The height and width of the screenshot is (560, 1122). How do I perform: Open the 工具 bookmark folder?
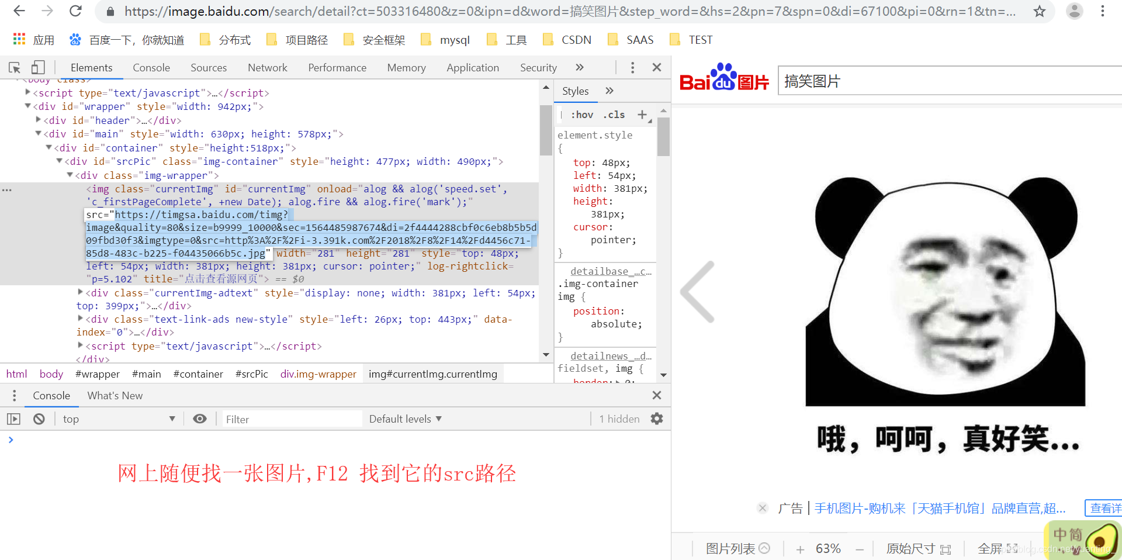click(x=507, y=40)
